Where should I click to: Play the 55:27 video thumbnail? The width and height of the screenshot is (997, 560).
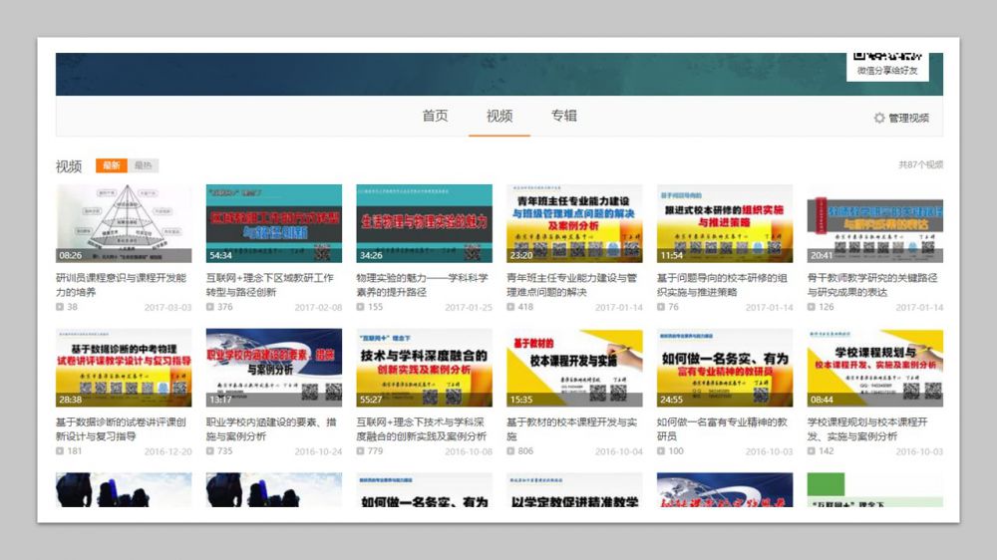(424, 368)
